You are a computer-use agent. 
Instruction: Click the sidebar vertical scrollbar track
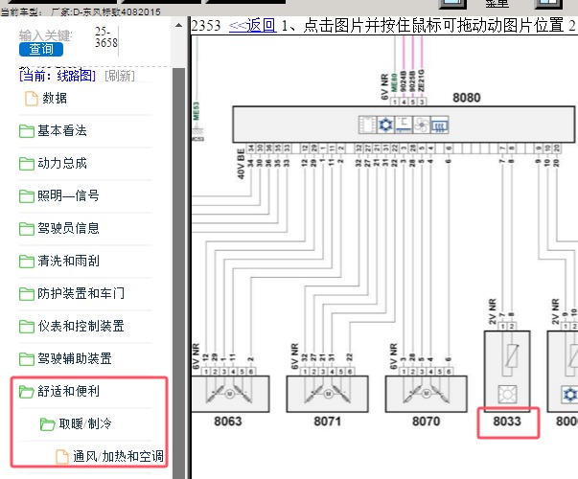pyautogui.click(x=179, y=273)
